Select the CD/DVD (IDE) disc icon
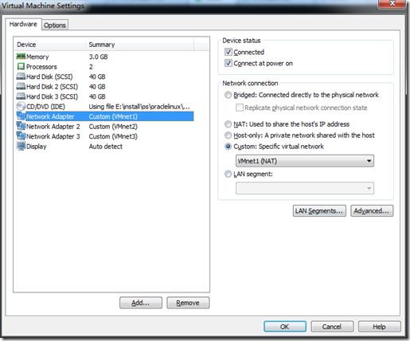The image size is (410, 341). pos(21,106)
